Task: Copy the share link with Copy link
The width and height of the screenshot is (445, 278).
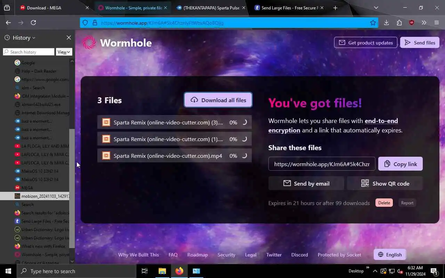Action: pyautogui.click(x=400, y=164)
